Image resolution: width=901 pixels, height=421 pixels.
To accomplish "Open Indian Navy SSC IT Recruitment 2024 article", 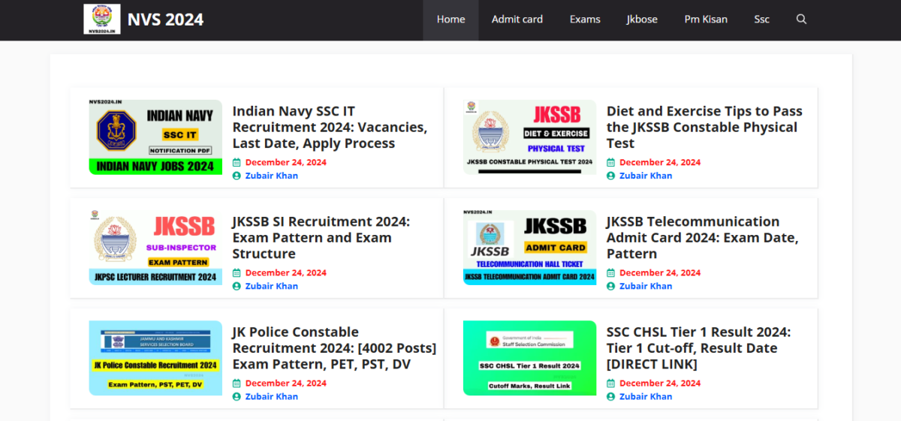I will pos(330,127).
